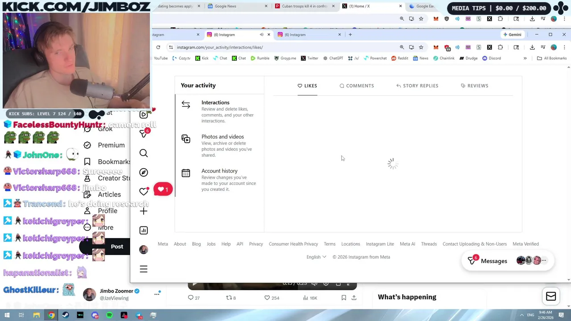Open Rumble bookmark
The height and width of the screenshot is (321, 571).
tap(260, 58)
